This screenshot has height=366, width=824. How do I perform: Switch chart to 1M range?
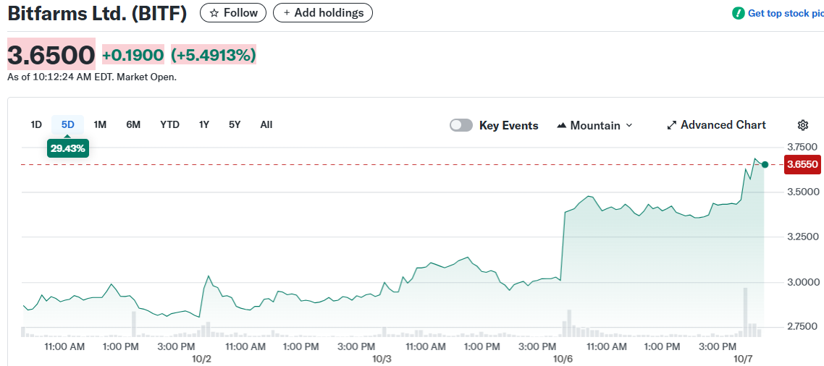pyautogui.click(x=100, y=124)
